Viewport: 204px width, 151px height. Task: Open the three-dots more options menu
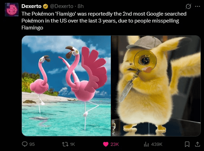(x=197, y=6)
